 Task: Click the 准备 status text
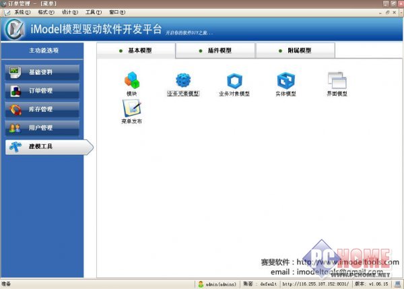(x=6, y=284)
